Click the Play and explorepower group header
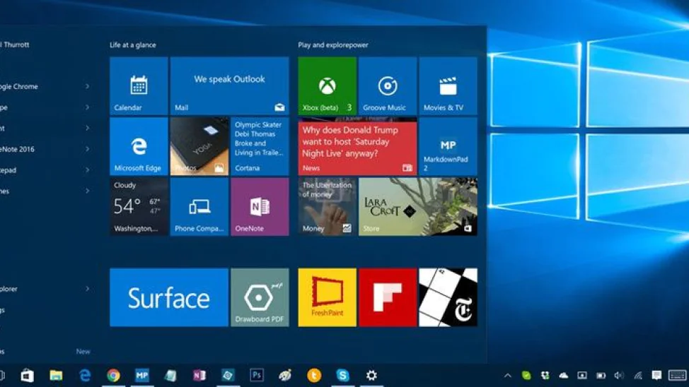689x387 pixels. 333,44
